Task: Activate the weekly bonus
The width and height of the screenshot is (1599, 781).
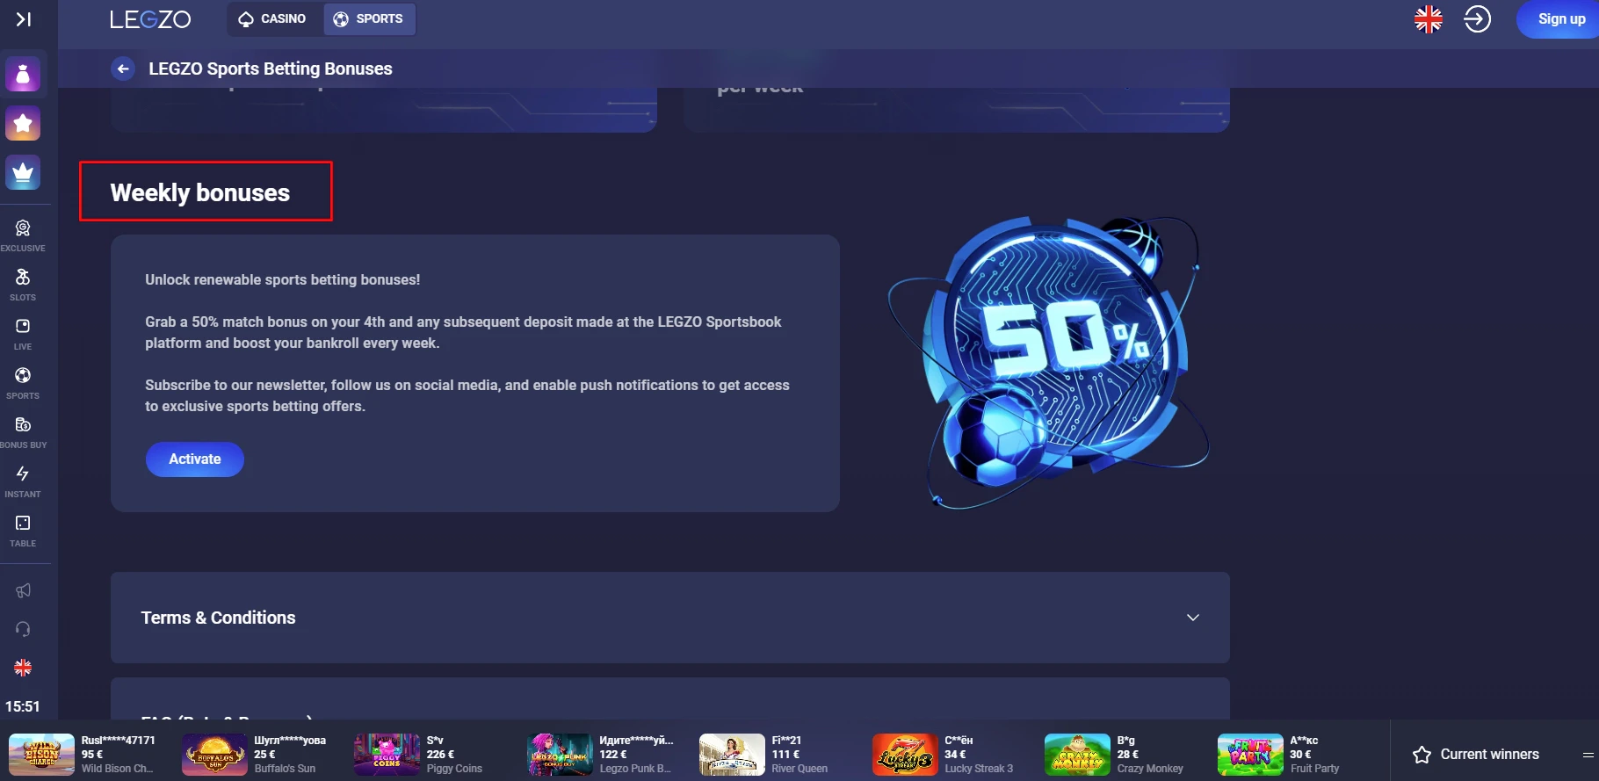Action: coord(195,459)
